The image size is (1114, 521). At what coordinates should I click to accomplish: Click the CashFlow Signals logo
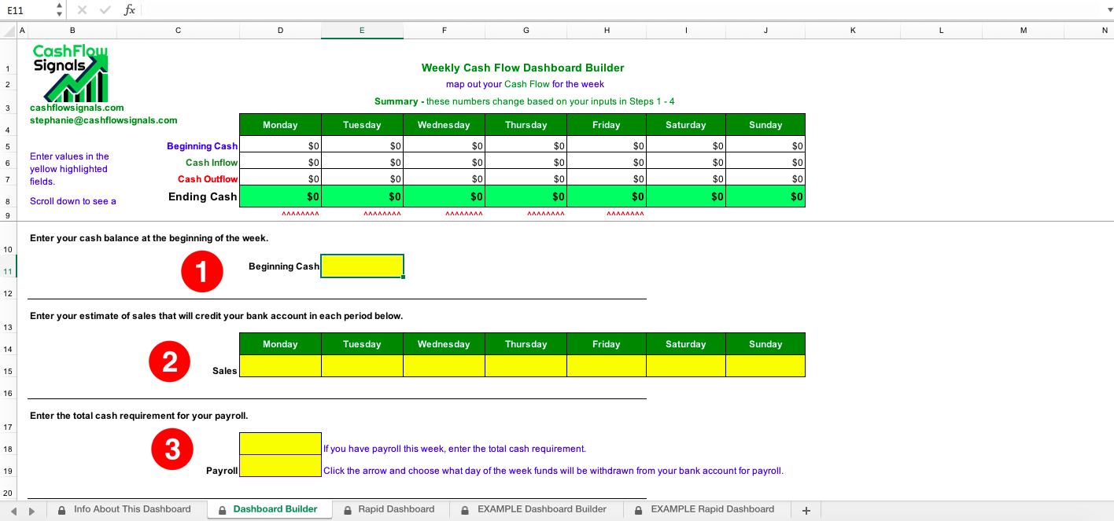(x=69, y=75)
